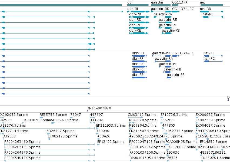Select the dbr gene bar

click(138, 5)
